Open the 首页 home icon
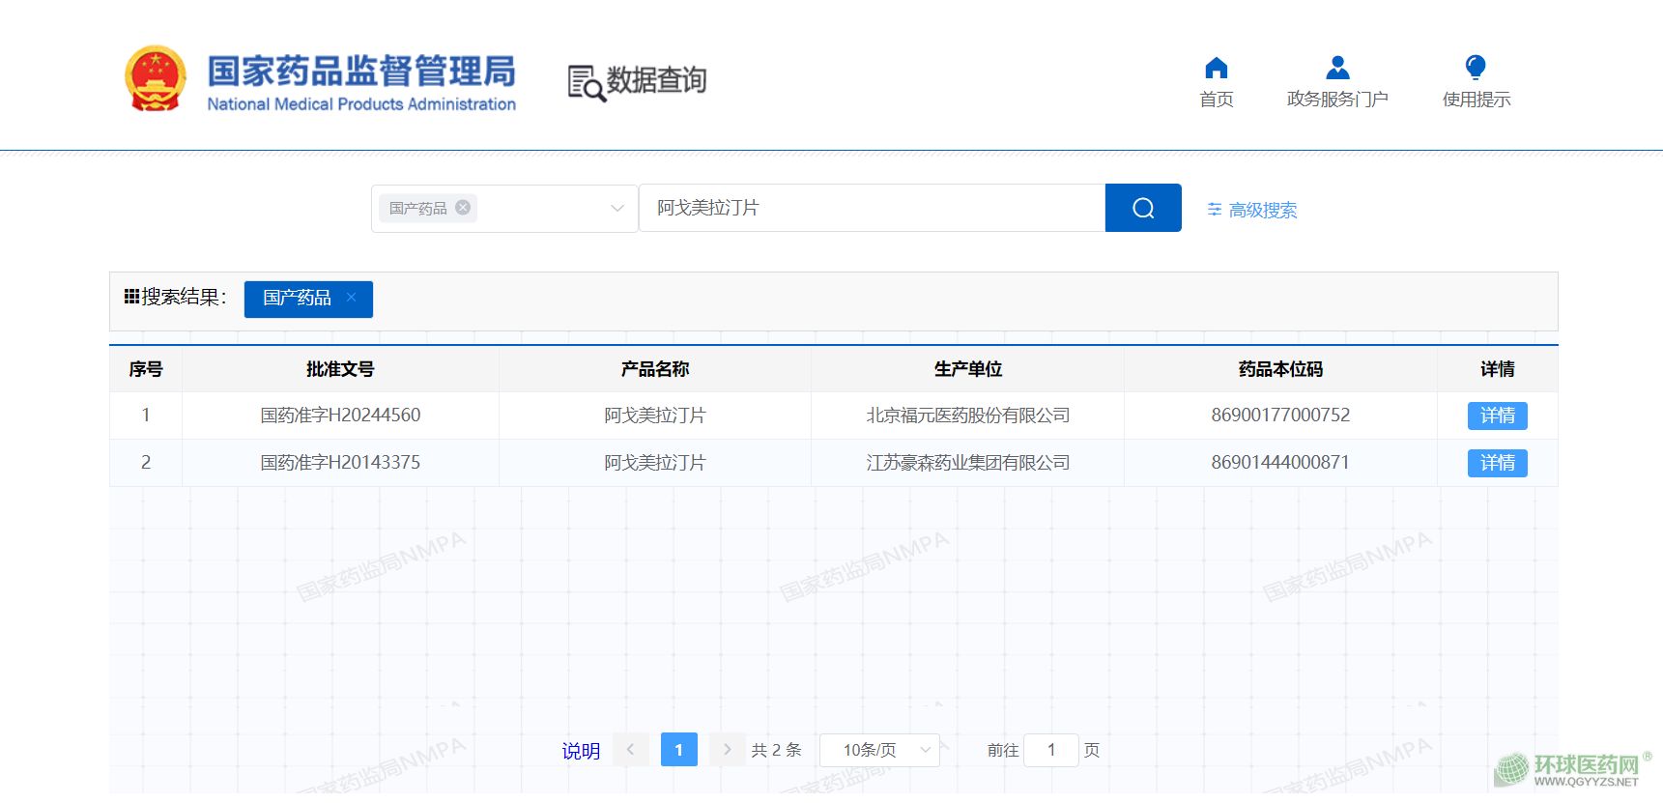Screen dimensions: 1663x803 click(1216, 68)
